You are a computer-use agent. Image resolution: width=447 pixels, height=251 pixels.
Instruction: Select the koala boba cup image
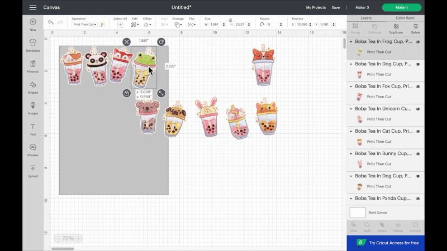pyautogui.click(x=148, y=117)
